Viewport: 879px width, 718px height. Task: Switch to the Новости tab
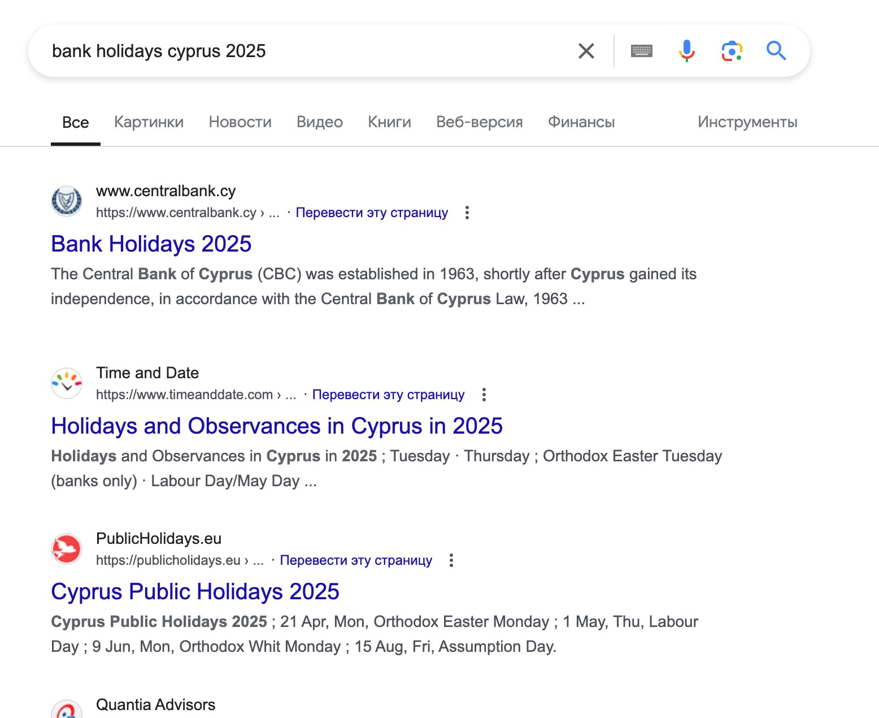240,122
